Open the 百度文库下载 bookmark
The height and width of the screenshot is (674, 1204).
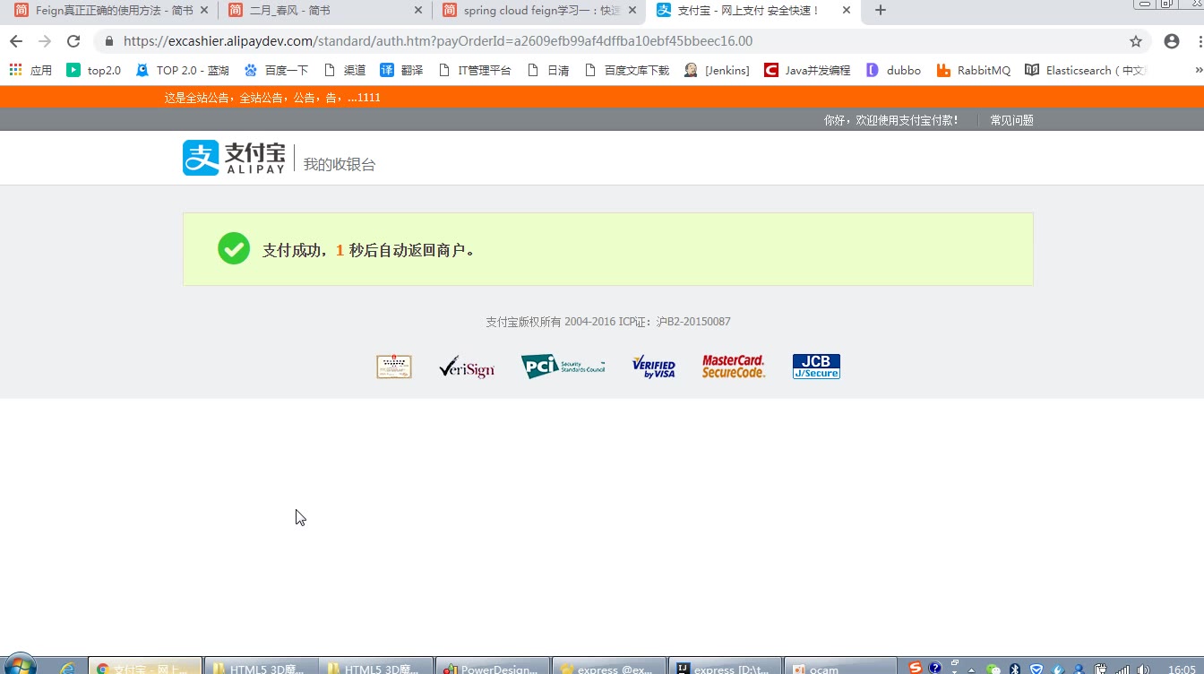625,70
